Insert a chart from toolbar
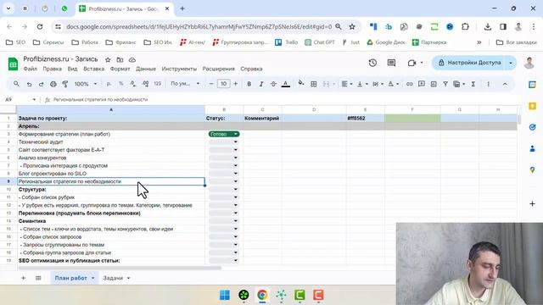543x305 pixels. [434, 84]
